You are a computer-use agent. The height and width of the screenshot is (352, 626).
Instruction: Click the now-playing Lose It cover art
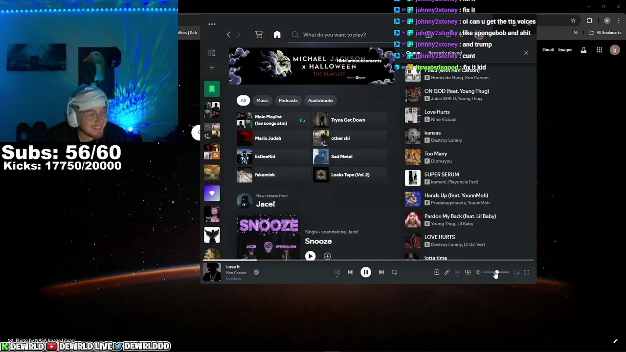point(212,272)
